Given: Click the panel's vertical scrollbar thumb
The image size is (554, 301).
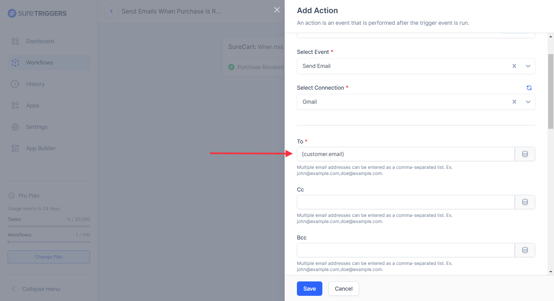Looking at the screenshot, I should click(551, 91).
